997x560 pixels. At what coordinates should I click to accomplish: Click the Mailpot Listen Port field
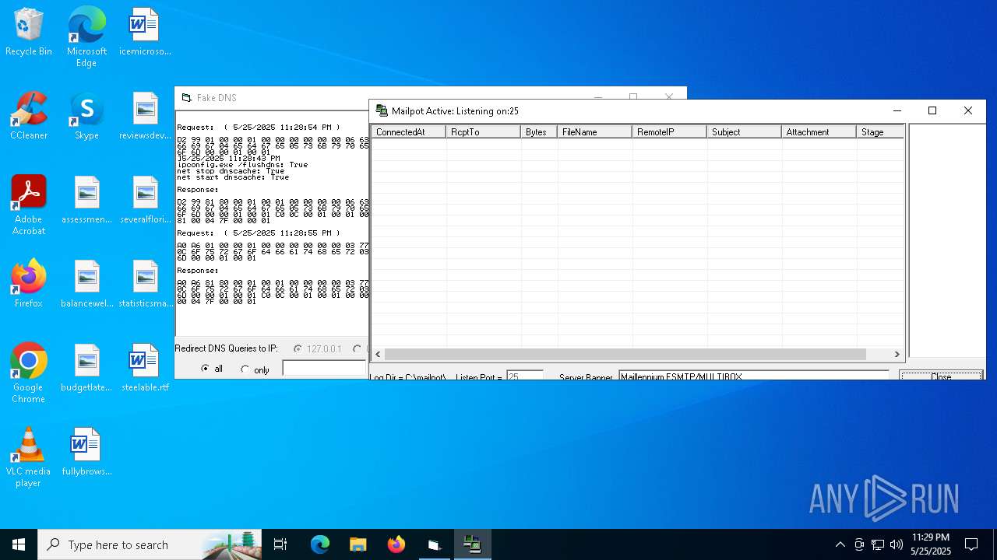[x=524, y=376]
